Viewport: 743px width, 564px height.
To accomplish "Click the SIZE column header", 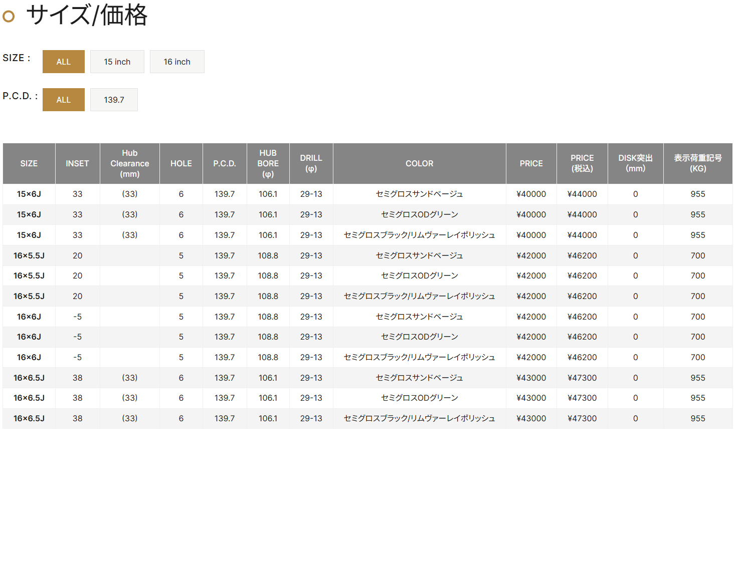I will click(x=29, y=164).
